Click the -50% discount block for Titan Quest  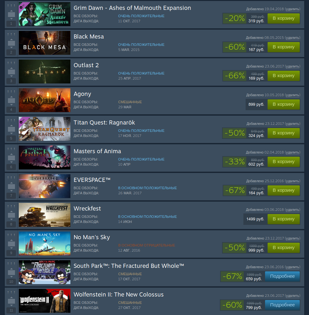pos(234,133)
